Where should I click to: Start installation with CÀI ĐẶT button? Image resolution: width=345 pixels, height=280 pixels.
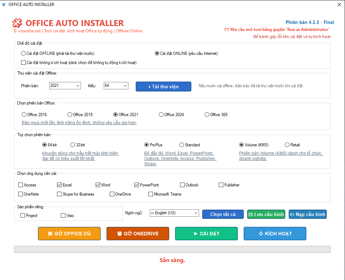pos(206,234)
